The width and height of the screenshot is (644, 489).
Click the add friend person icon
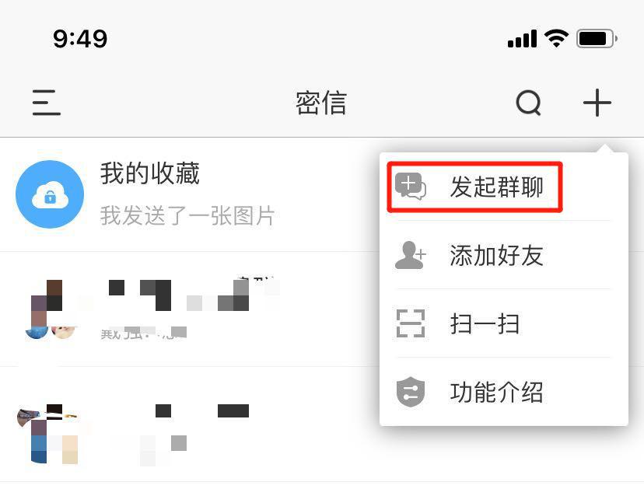pos(411,255)
